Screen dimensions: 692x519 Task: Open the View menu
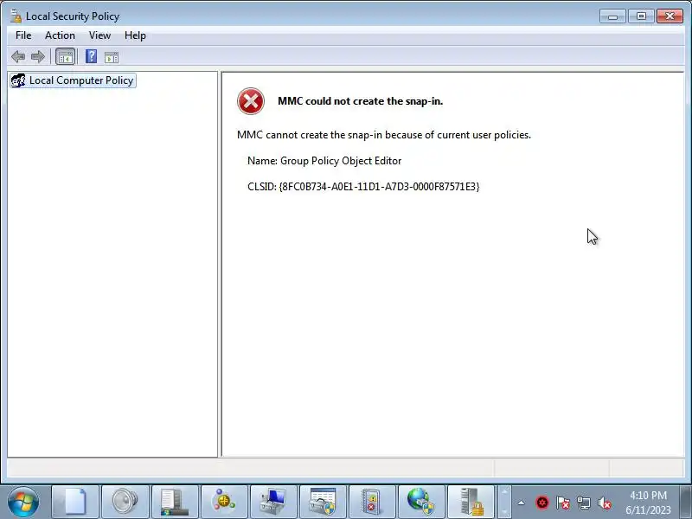[99, 35]
